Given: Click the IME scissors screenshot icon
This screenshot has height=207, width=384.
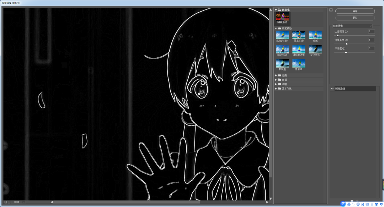Looking at the screenshot, I should (x=362, y=204).
